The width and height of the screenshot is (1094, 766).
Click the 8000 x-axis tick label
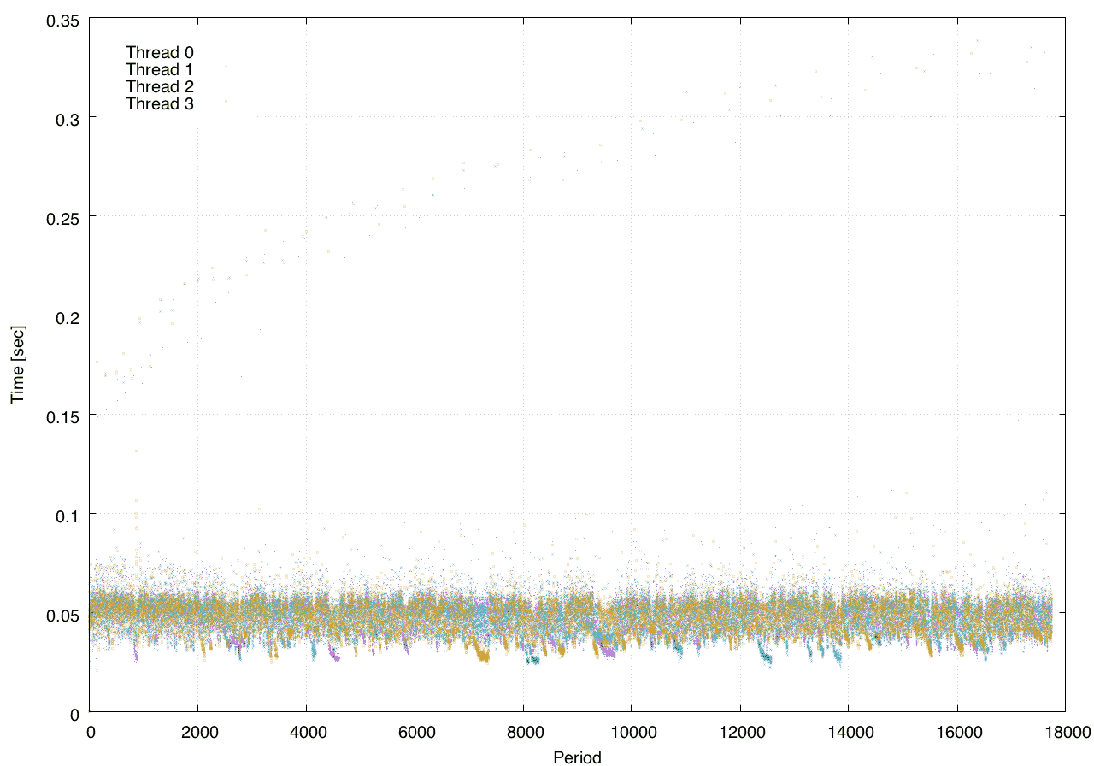[523, 733]
